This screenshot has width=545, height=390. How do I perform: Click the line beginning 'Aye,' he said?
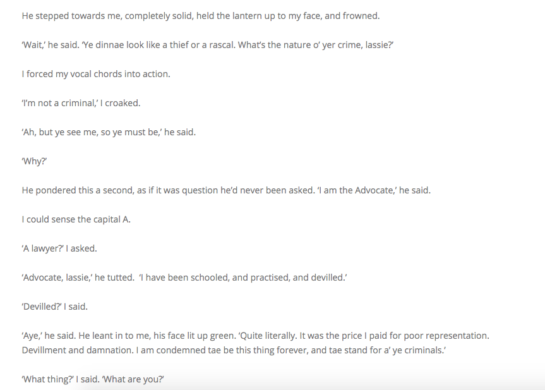255,336
